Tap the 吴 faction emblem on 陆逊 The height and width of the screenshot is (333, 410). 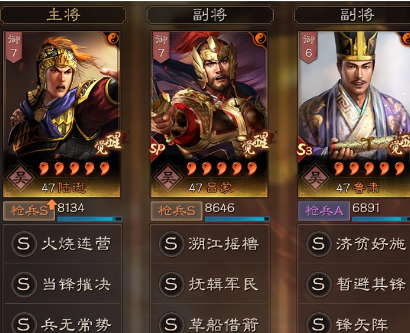(20, 178)
